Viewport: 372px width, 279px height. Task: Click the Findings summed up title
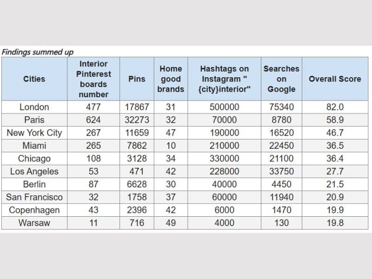37,52
